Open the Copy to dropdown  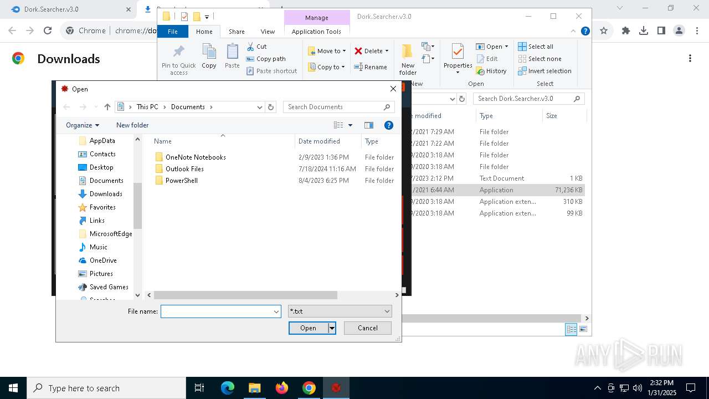coord(326,67)
